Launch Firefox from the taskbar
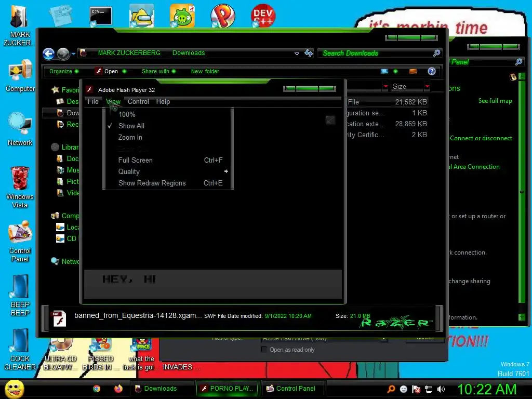Viewport: 532px width, 399px height. click(118, 389)
